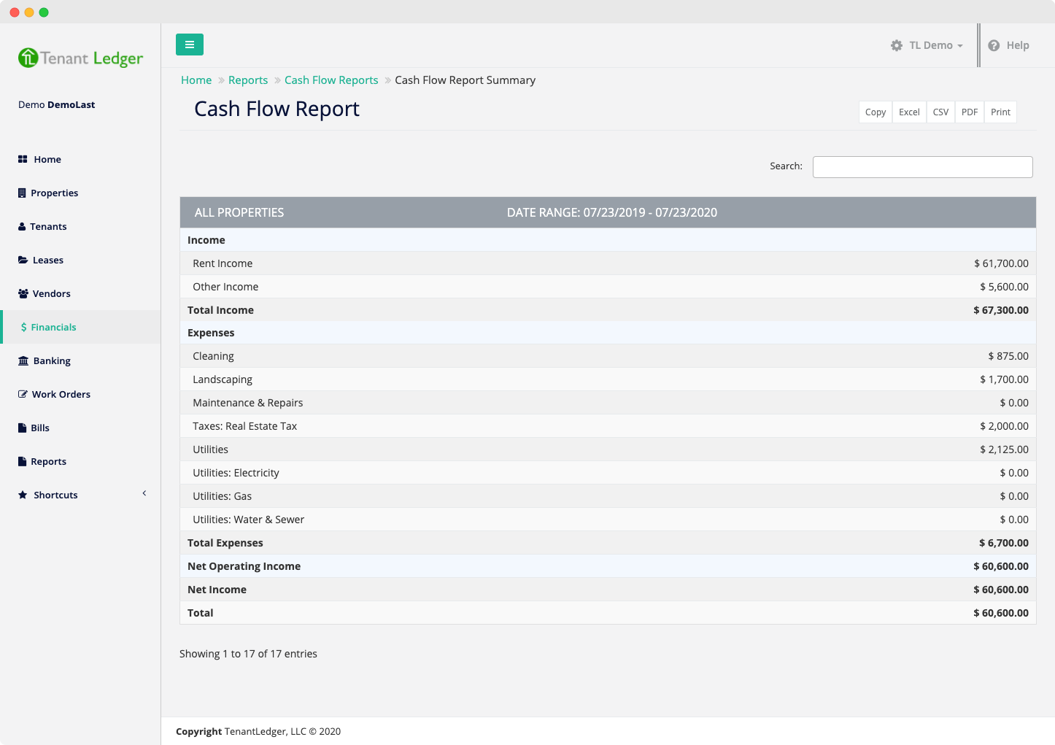
Task: Follow the Cash Flow Reports breadcrumb link
Action: (331, 80)
